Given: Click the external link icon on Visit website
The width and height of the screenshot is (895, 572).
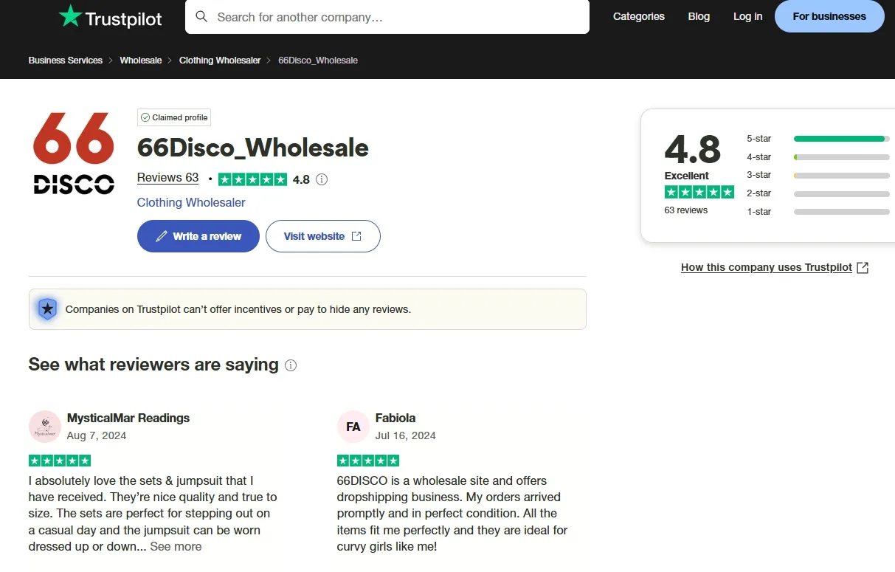Looking at the screenshot, I should pos(356,235).
